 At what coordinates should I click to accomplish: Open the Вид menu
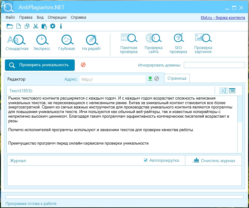click(40, 17)
